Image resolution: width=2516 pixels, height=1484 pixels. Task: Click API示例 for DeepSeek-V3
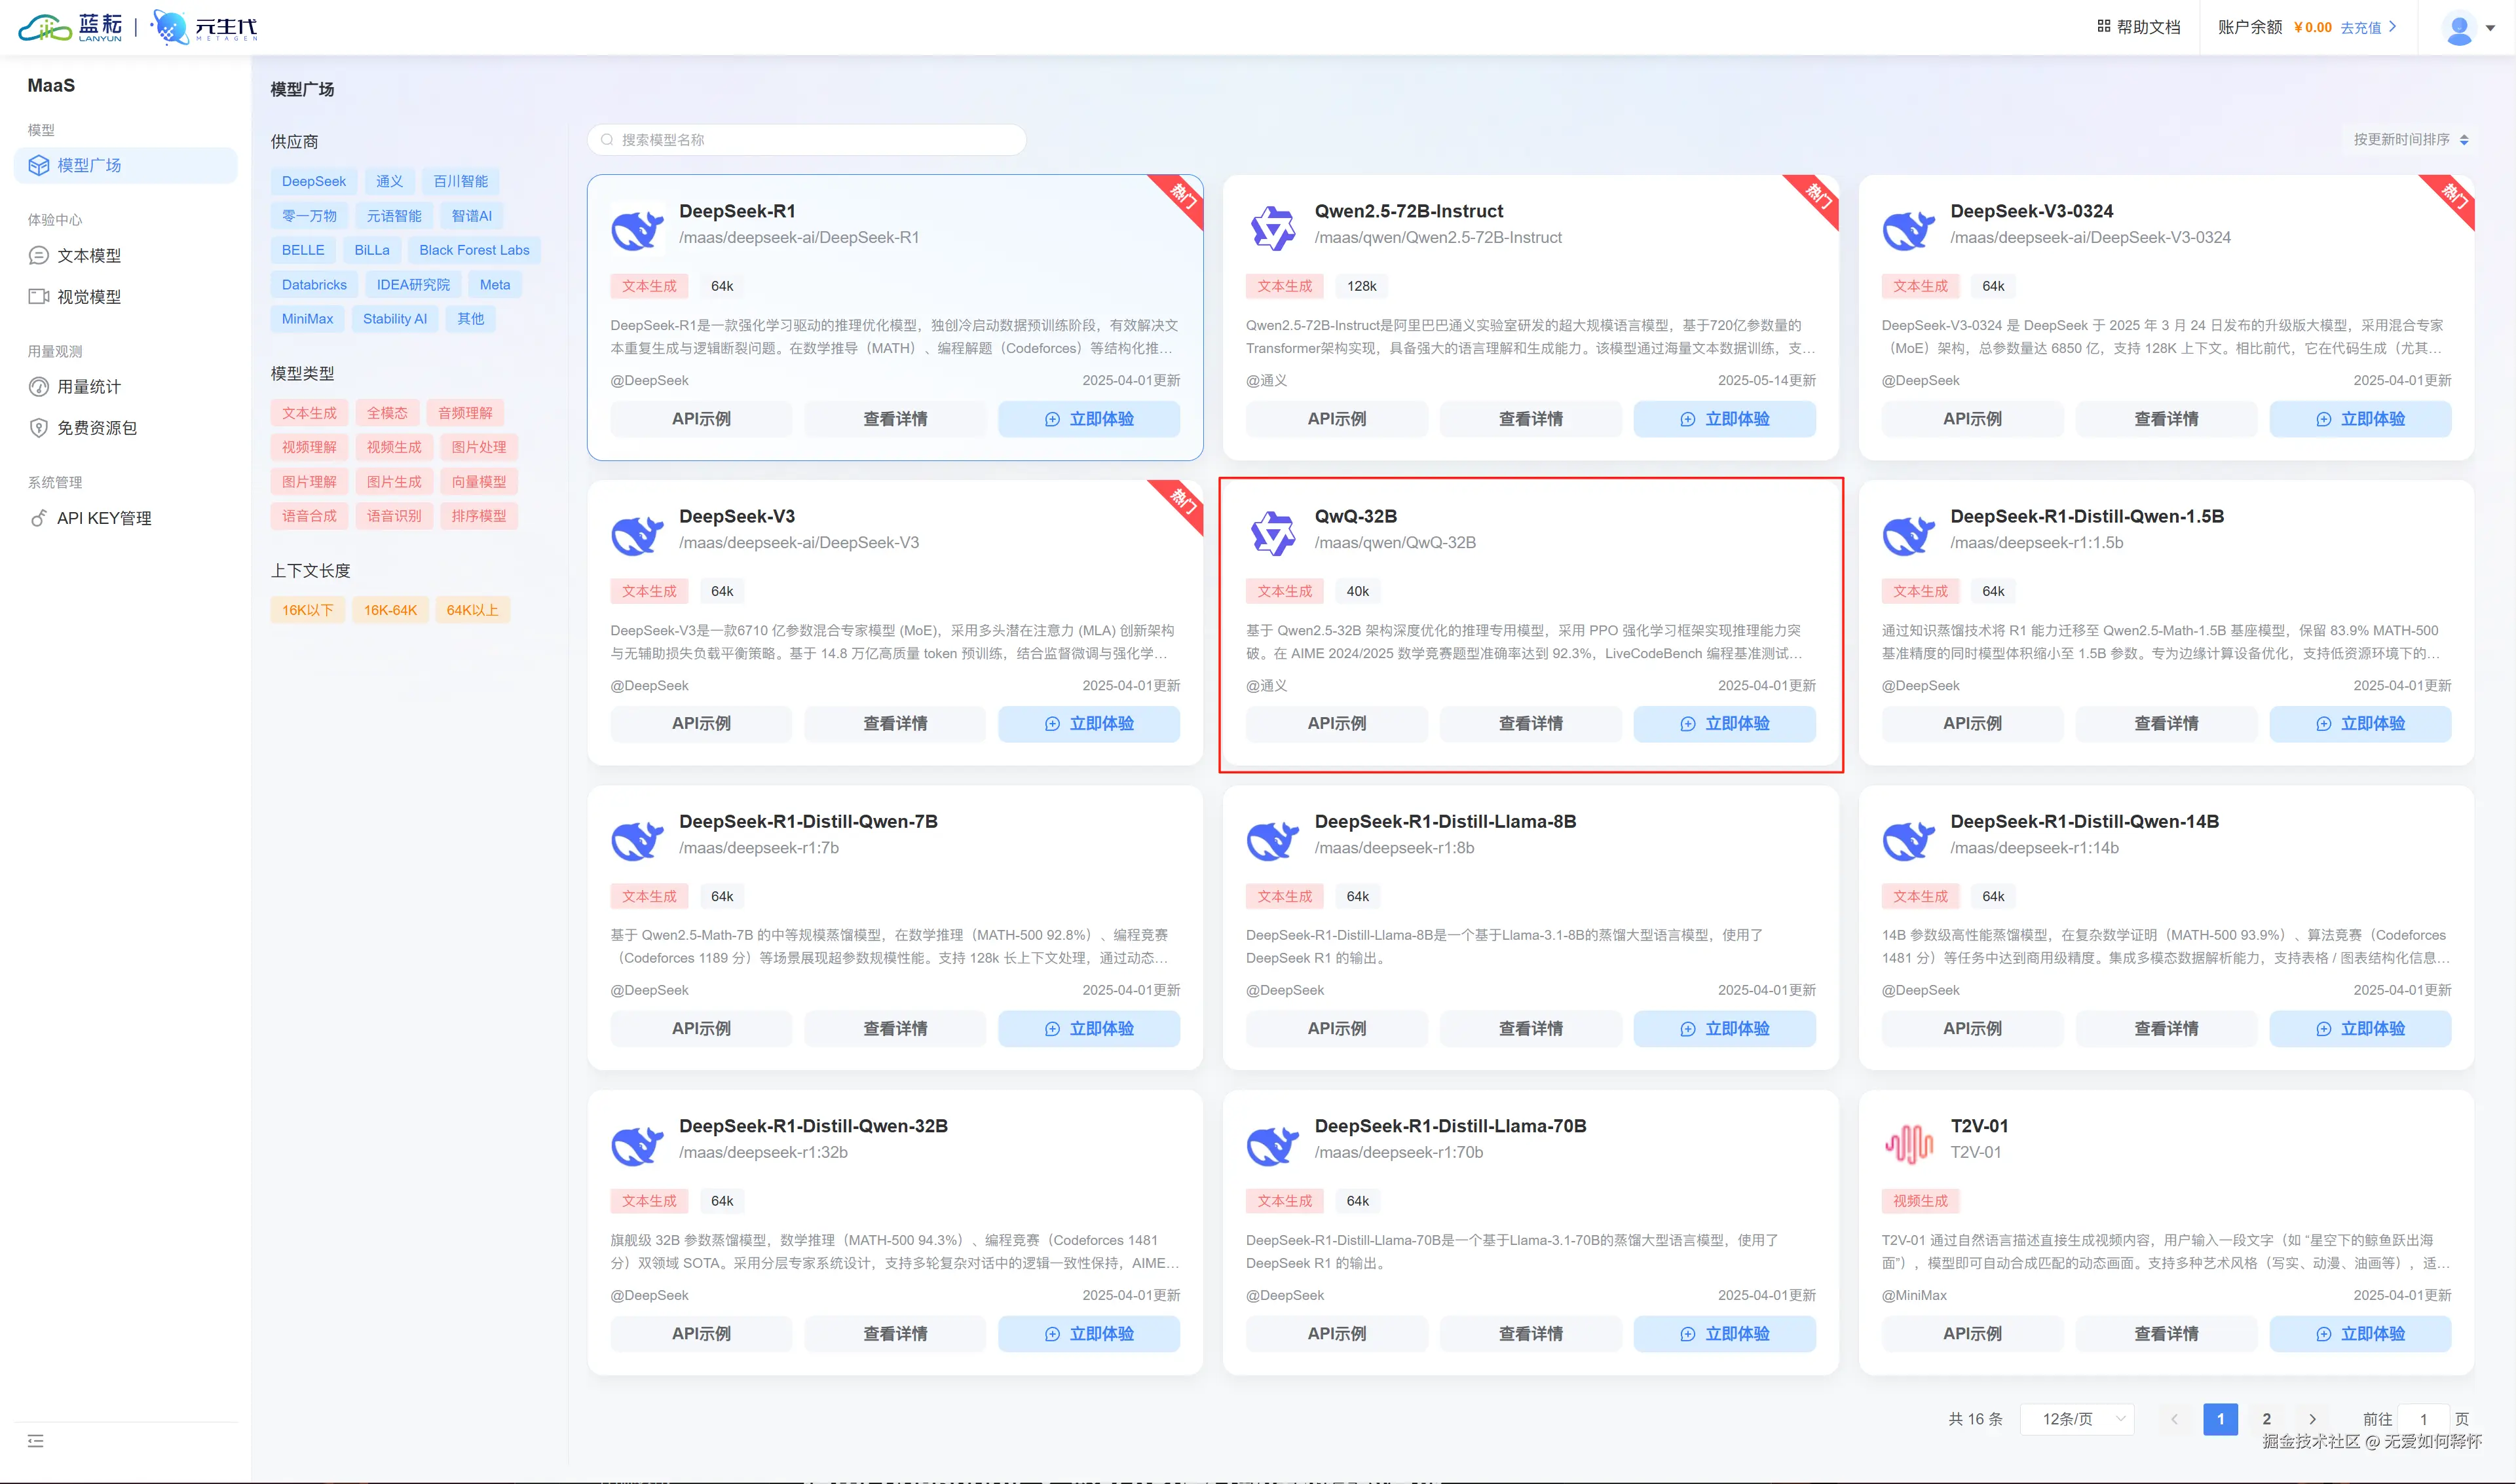pos(701,724)
